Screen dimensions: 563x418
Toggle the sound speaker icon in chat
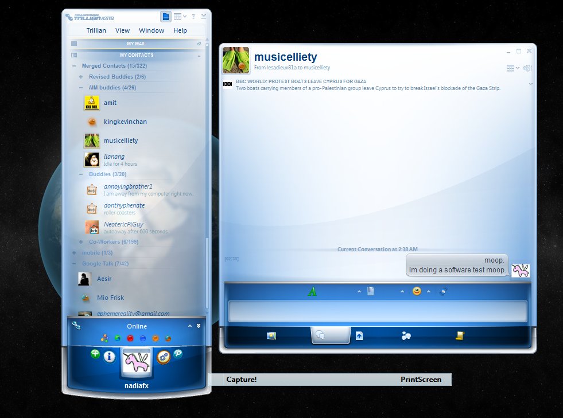(x=527, y=68)
